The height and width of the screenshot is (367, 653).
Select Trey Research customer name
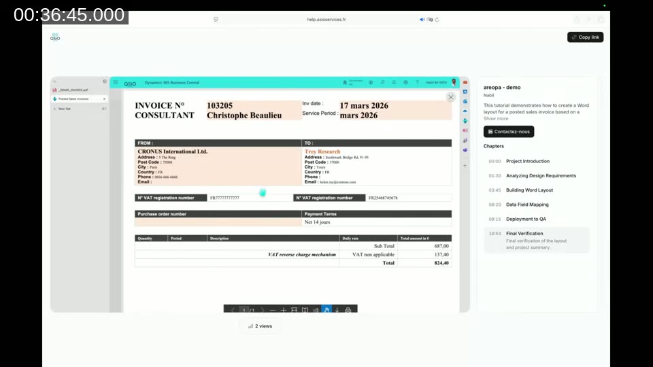pyautogui.click(x=322, y=152)
